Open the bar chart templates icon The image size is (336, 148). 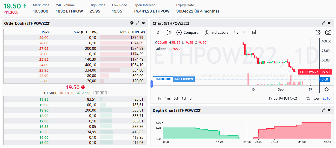254,32
